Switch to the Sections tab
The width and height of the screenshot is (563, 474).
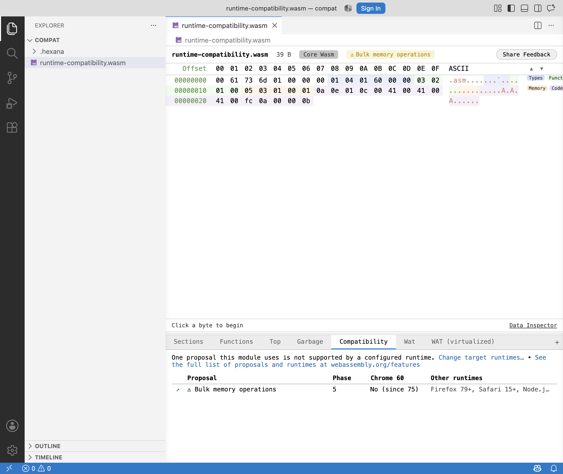(x=188, y=342)
